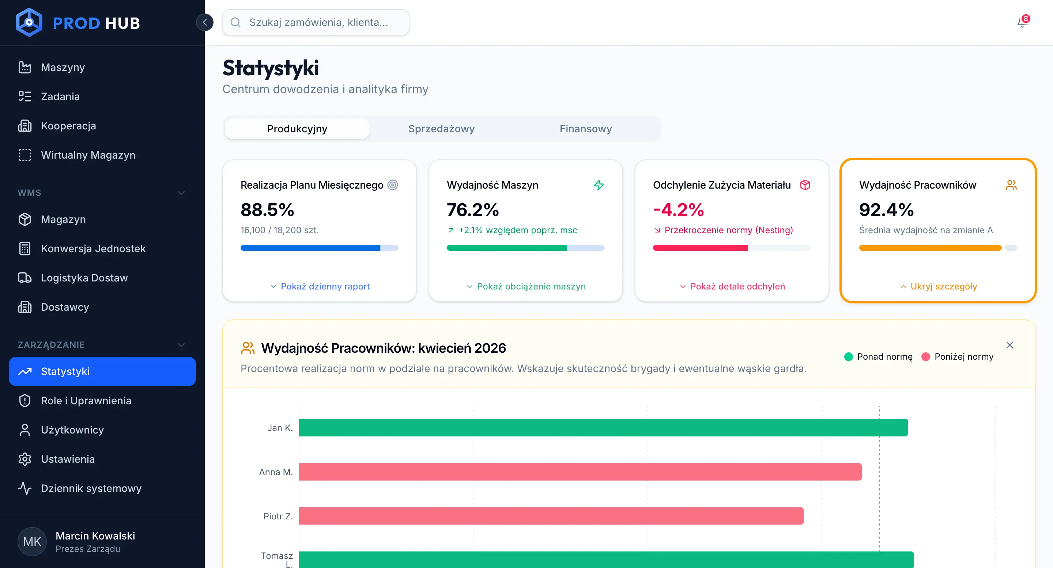The image size is (1053, 568).
Task: Click the search field Szukaj zamówienia, klienta
Action: [x=316, y=22]
